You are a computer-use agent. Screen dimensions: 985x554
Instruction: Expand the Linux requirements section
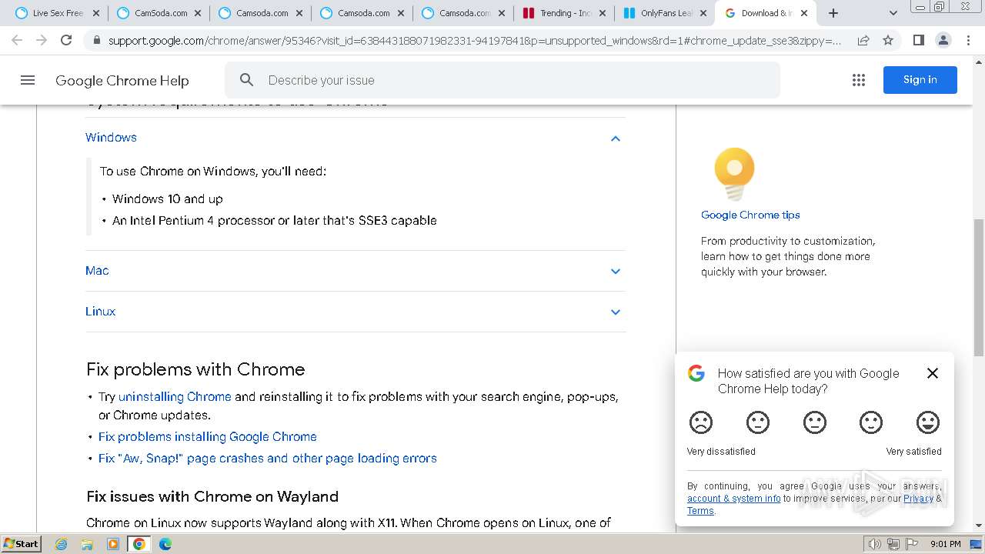pyautogui.click(x=616, y=312)
